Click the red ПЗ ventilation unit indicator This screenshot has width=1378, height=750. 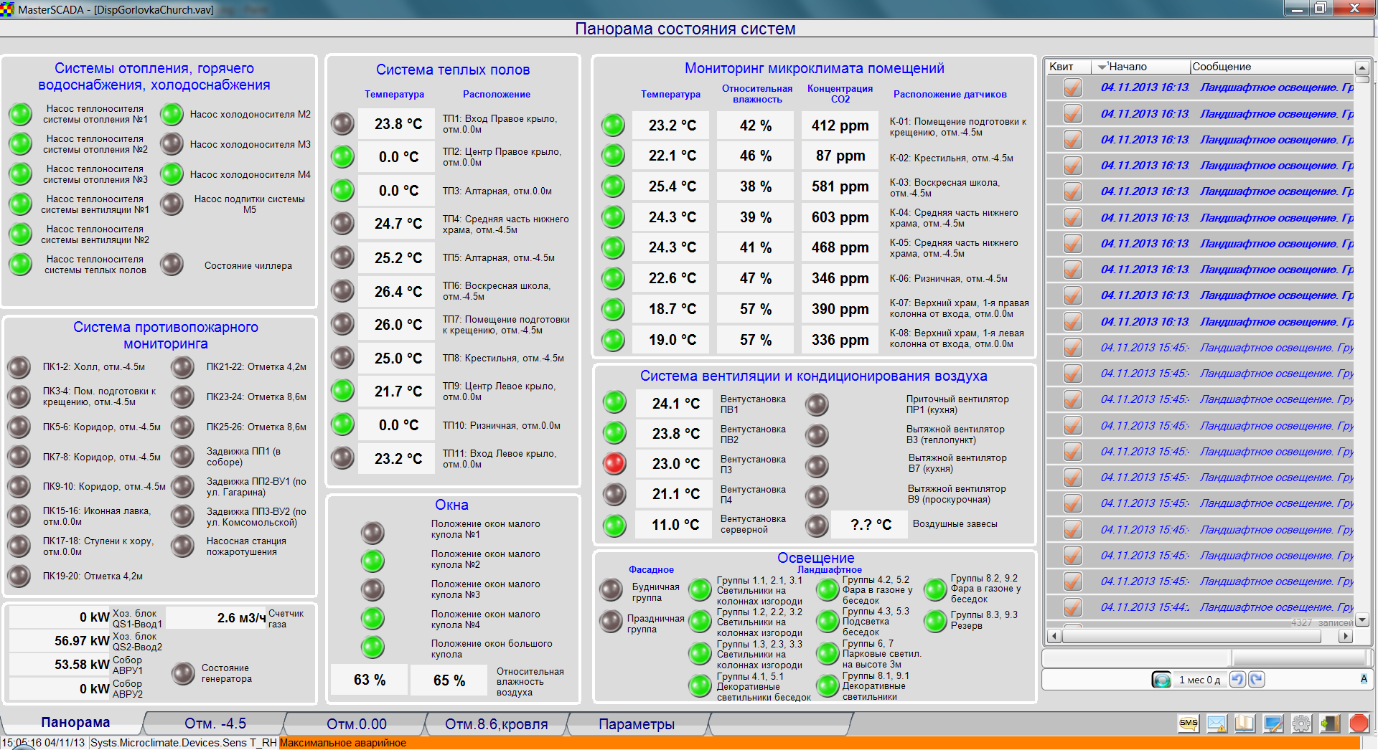click(x=614, y=464)
